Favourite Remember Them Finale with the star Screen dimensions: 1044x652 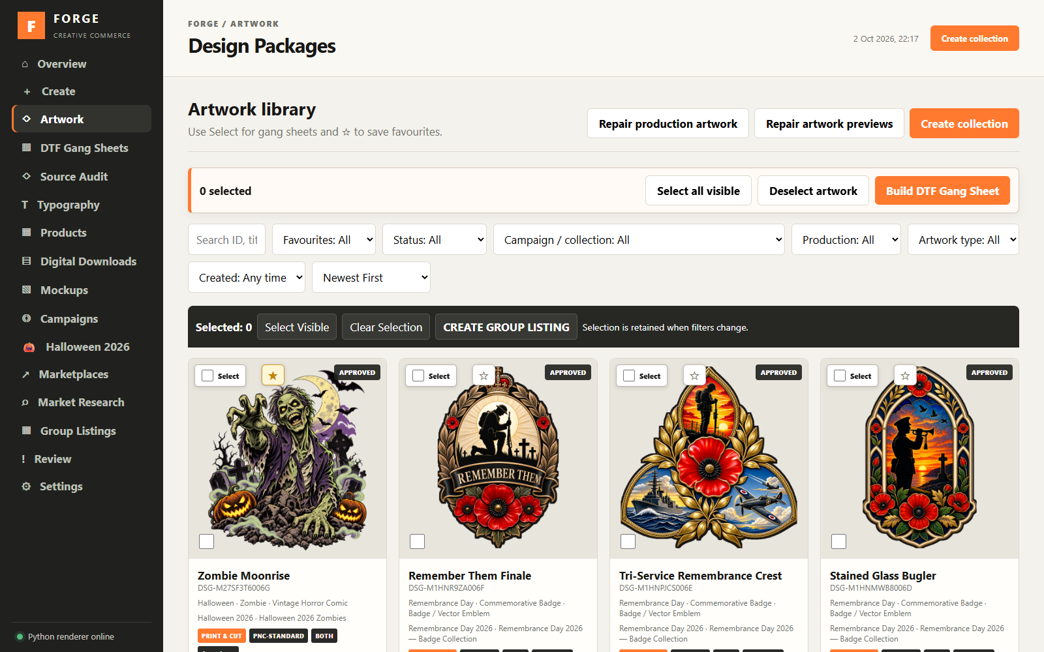(484, 376)
